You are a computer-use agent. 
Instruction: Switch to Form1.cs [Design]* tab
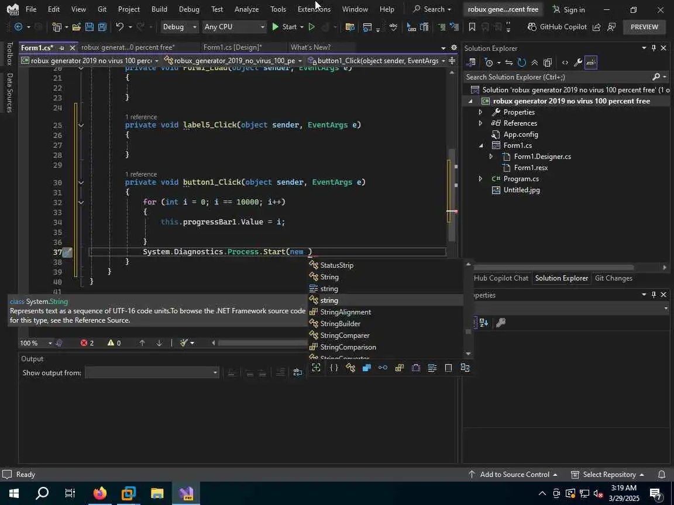pos(232,47)
